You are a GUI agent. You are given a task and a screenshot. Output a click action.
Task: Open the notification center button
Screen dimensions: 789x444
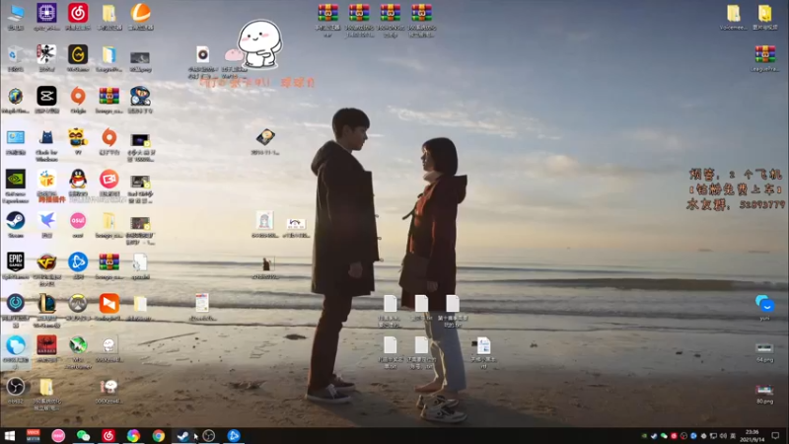click(x=775, y=435)
